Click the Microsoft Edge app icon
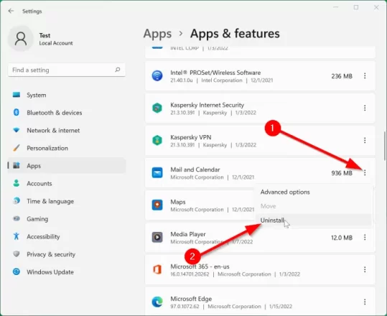 (157, 302)
